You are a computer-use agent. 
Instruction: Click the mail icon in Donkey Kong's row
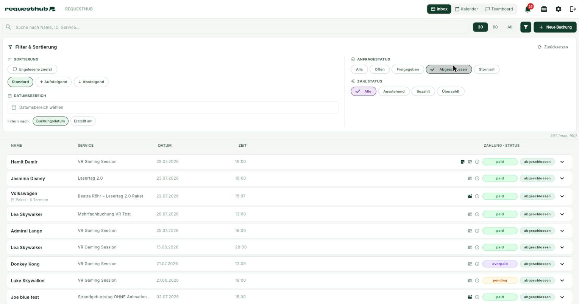(470, 264)
